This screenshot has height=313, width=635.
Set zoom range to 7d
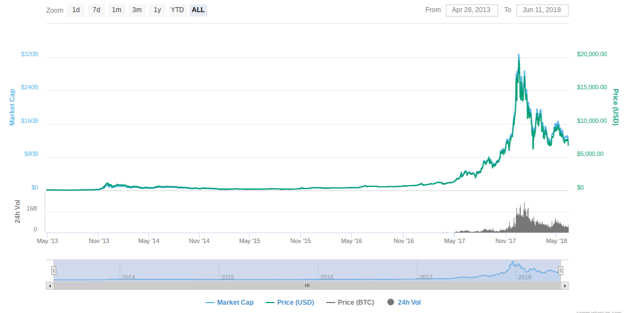pos(96,10)
